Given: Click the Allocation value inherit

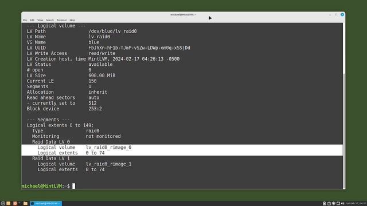Looking at the screenshot, I should tap(97, 92).
